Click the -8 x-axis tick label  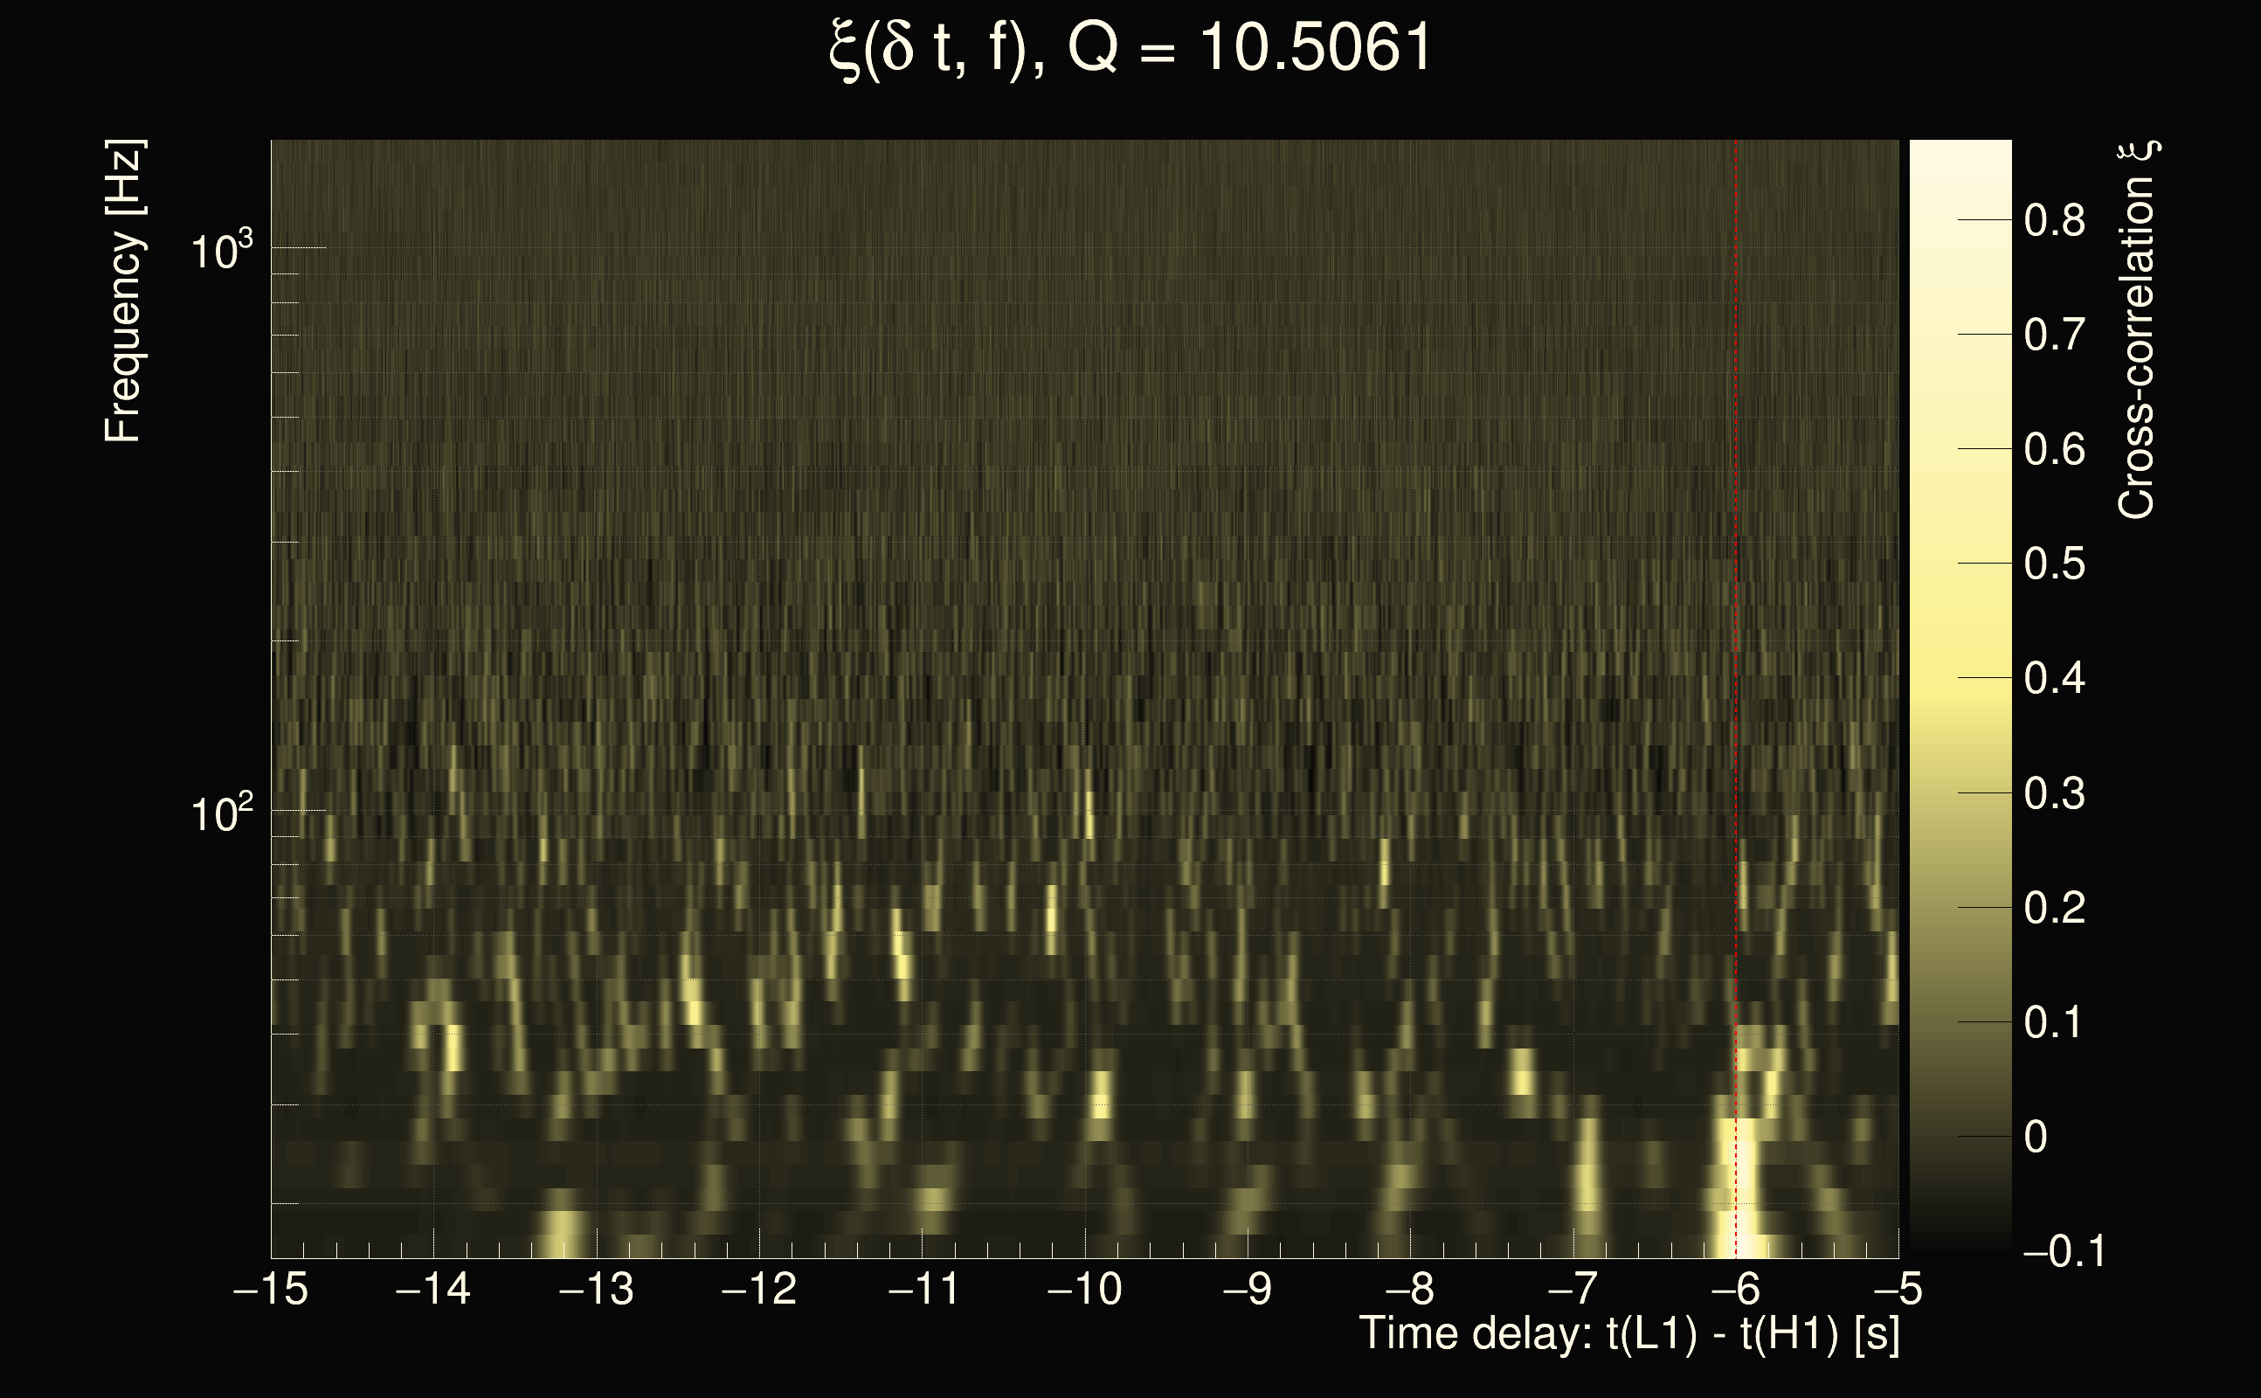(x=1410, y=1289)
